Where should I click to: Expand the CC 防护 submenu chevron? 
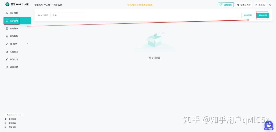coord(27,44)
